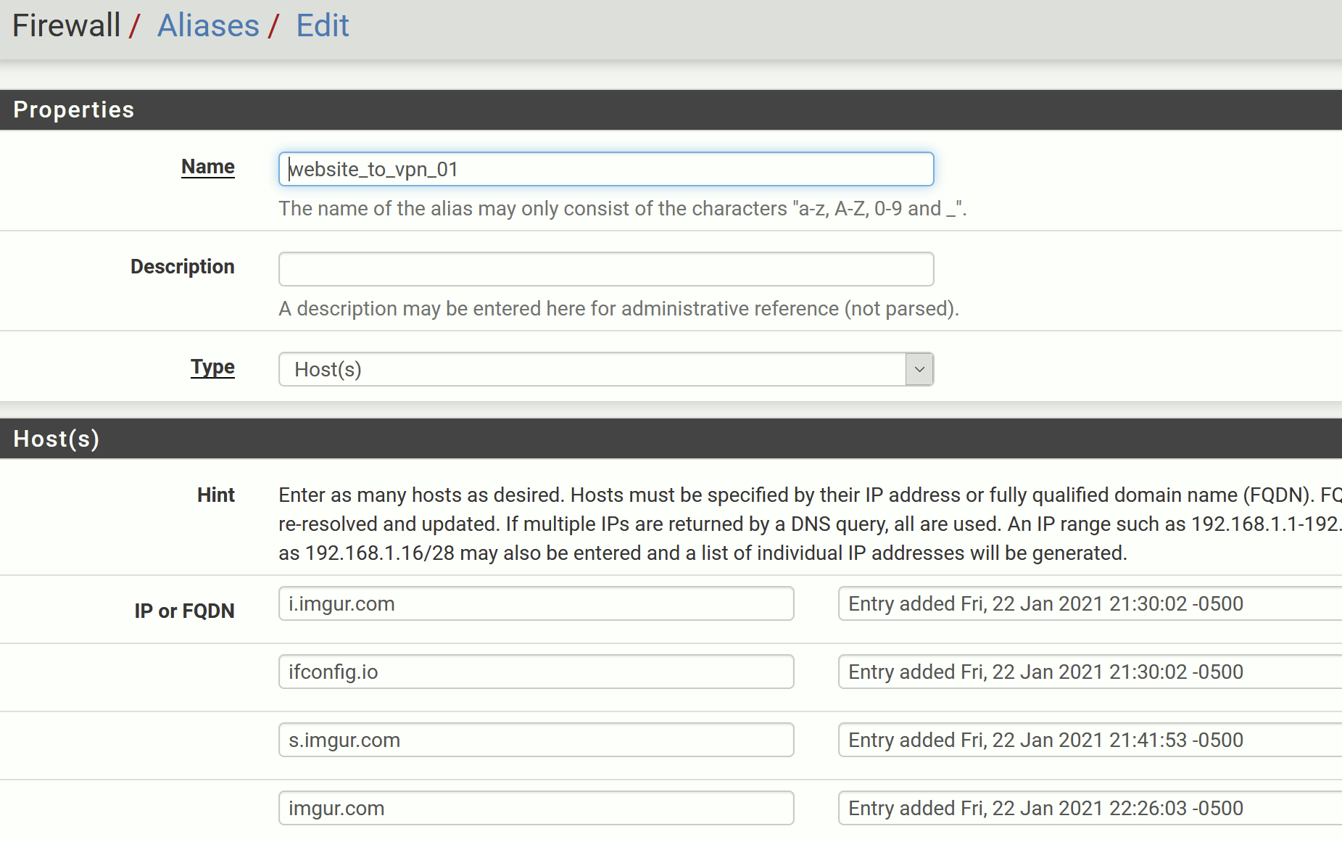Open the Aliases breadcrumb link
This screenshot has height=842, width=1342.
[x=208, y=26]
